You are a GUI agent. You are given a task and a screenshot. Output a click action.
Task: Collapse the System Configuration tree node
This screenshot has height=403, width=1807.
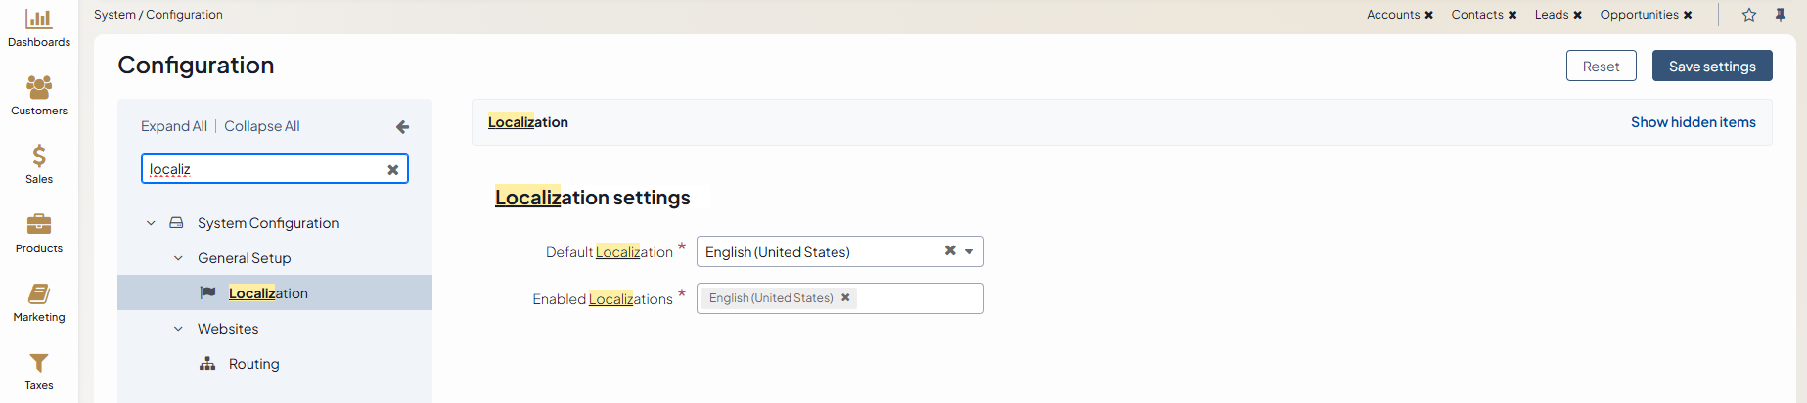(x=151, y=223)
